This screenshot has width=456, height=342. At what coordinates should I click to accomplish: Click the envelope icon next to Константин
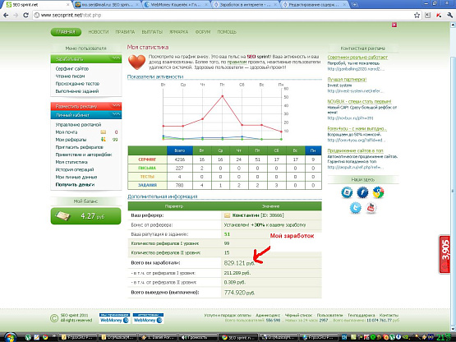coord(227,215)
